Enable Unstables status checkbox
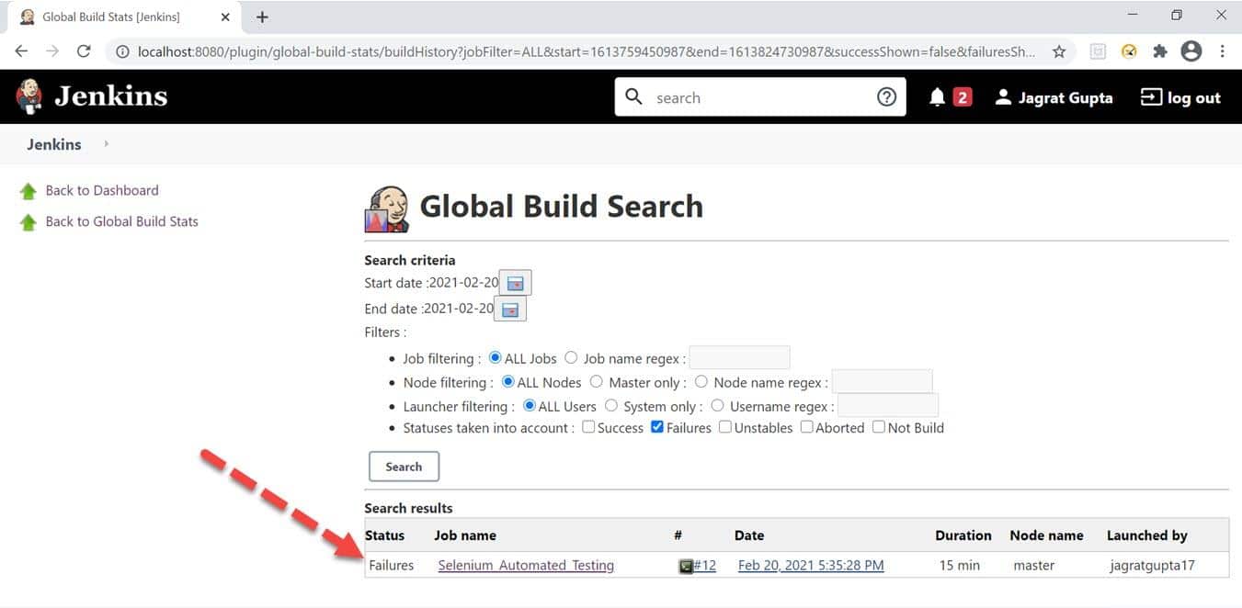 725,427
